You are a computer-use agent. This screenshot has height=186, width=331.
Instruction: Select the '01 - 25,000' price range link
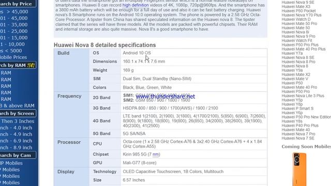(x=14, y=31)
